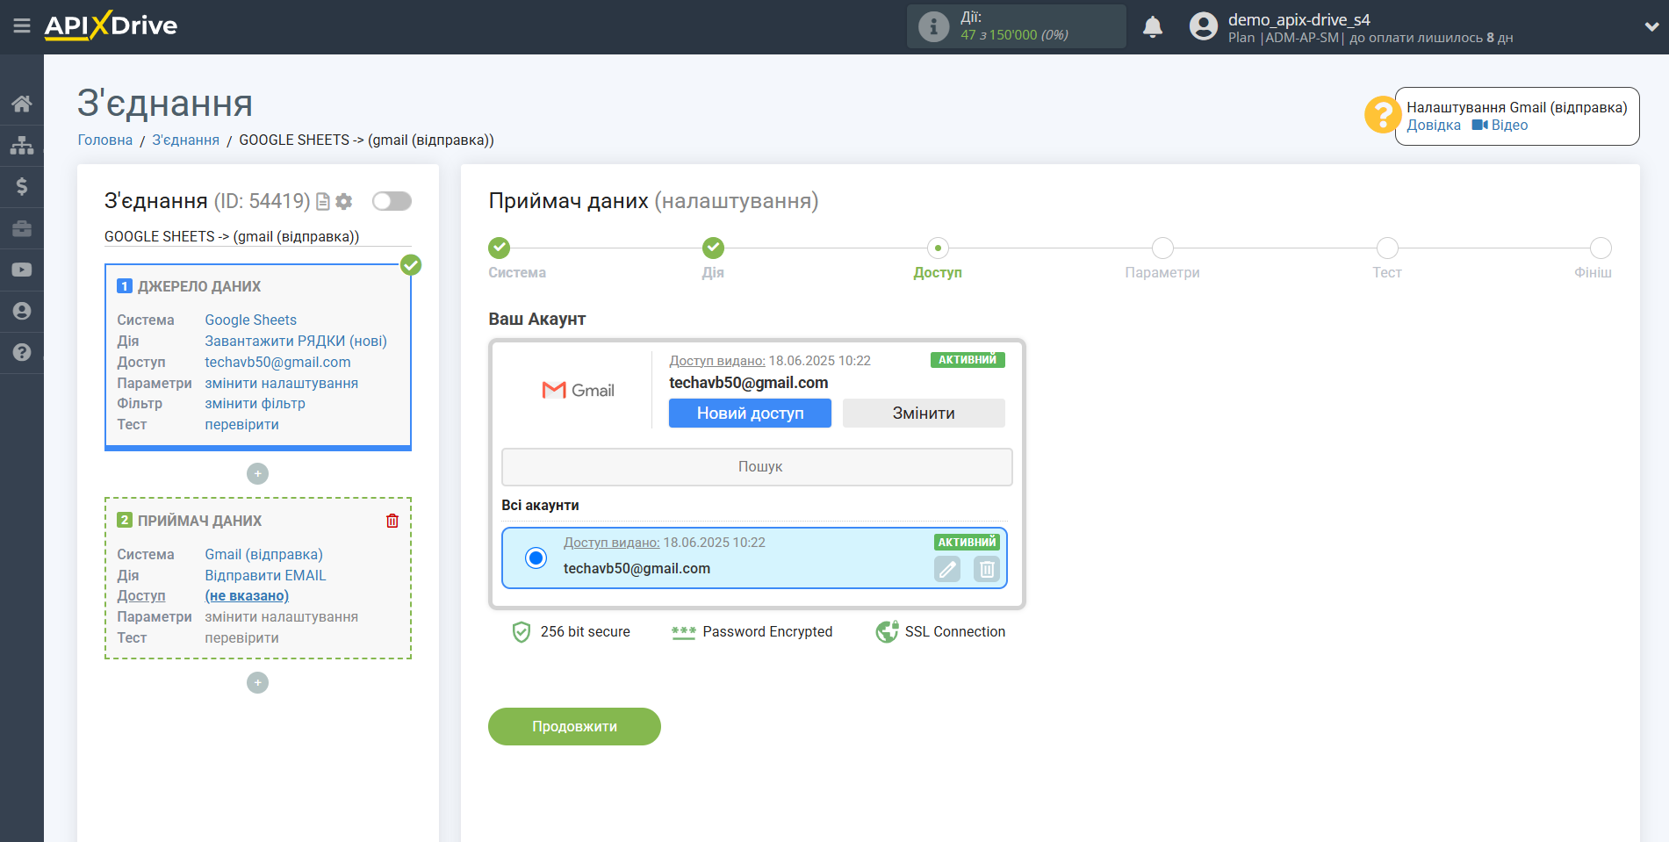Open the user profile sidebar icon
Viewport: 1669px width, 842px height.
click(22, 311)
